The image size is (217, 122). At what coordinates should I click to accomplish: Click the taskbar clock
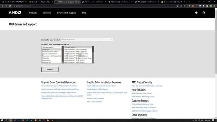[207, 120]
